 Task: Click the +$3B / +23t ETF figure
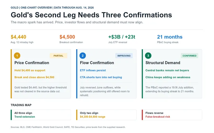click(122, 37)
